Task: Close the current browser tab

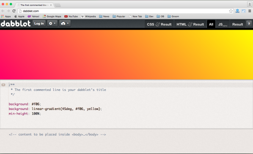Action: point(51,5)
